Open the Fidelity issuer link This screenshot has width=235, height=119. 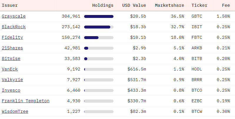point(12,37)
